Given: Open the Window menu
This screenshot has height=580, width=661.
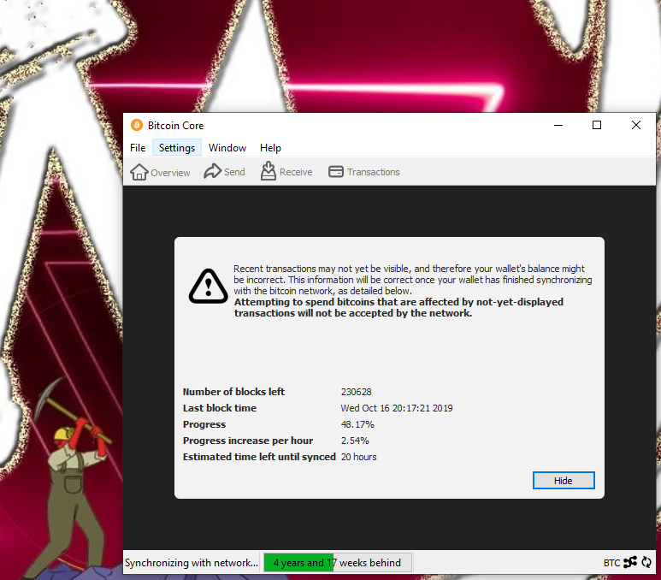Looking at the screenshot, I should pyautogui.click(x=227, y=148).
